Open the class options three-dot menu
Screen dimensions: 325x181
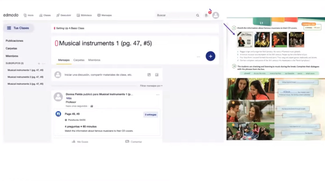[198, 57]
